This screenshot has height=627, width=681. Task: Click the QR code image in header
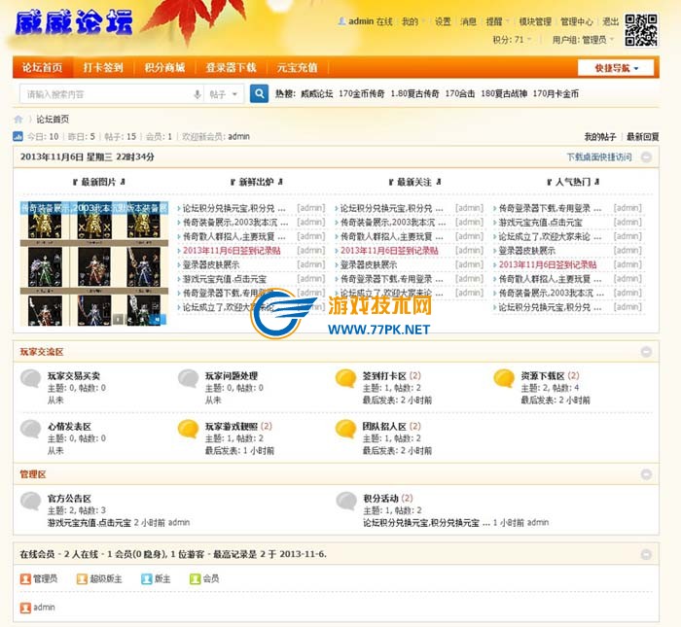[641, 30]
